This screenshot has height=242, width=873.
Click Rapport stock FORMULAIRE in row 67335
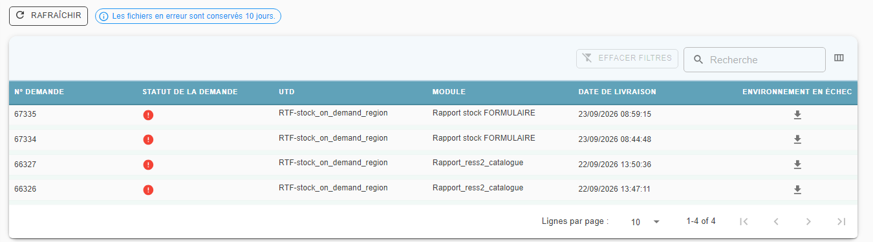coord(484,112)
